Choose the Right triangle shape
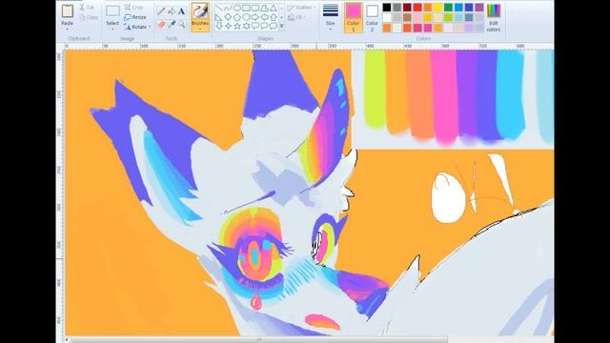Screen dimensions: 610x343 coord(219,17)
